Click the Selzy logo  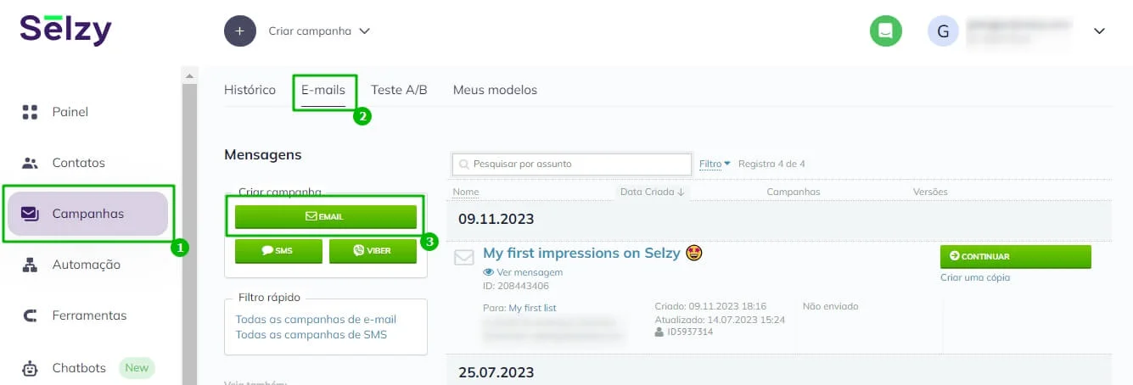click(66, 31)
